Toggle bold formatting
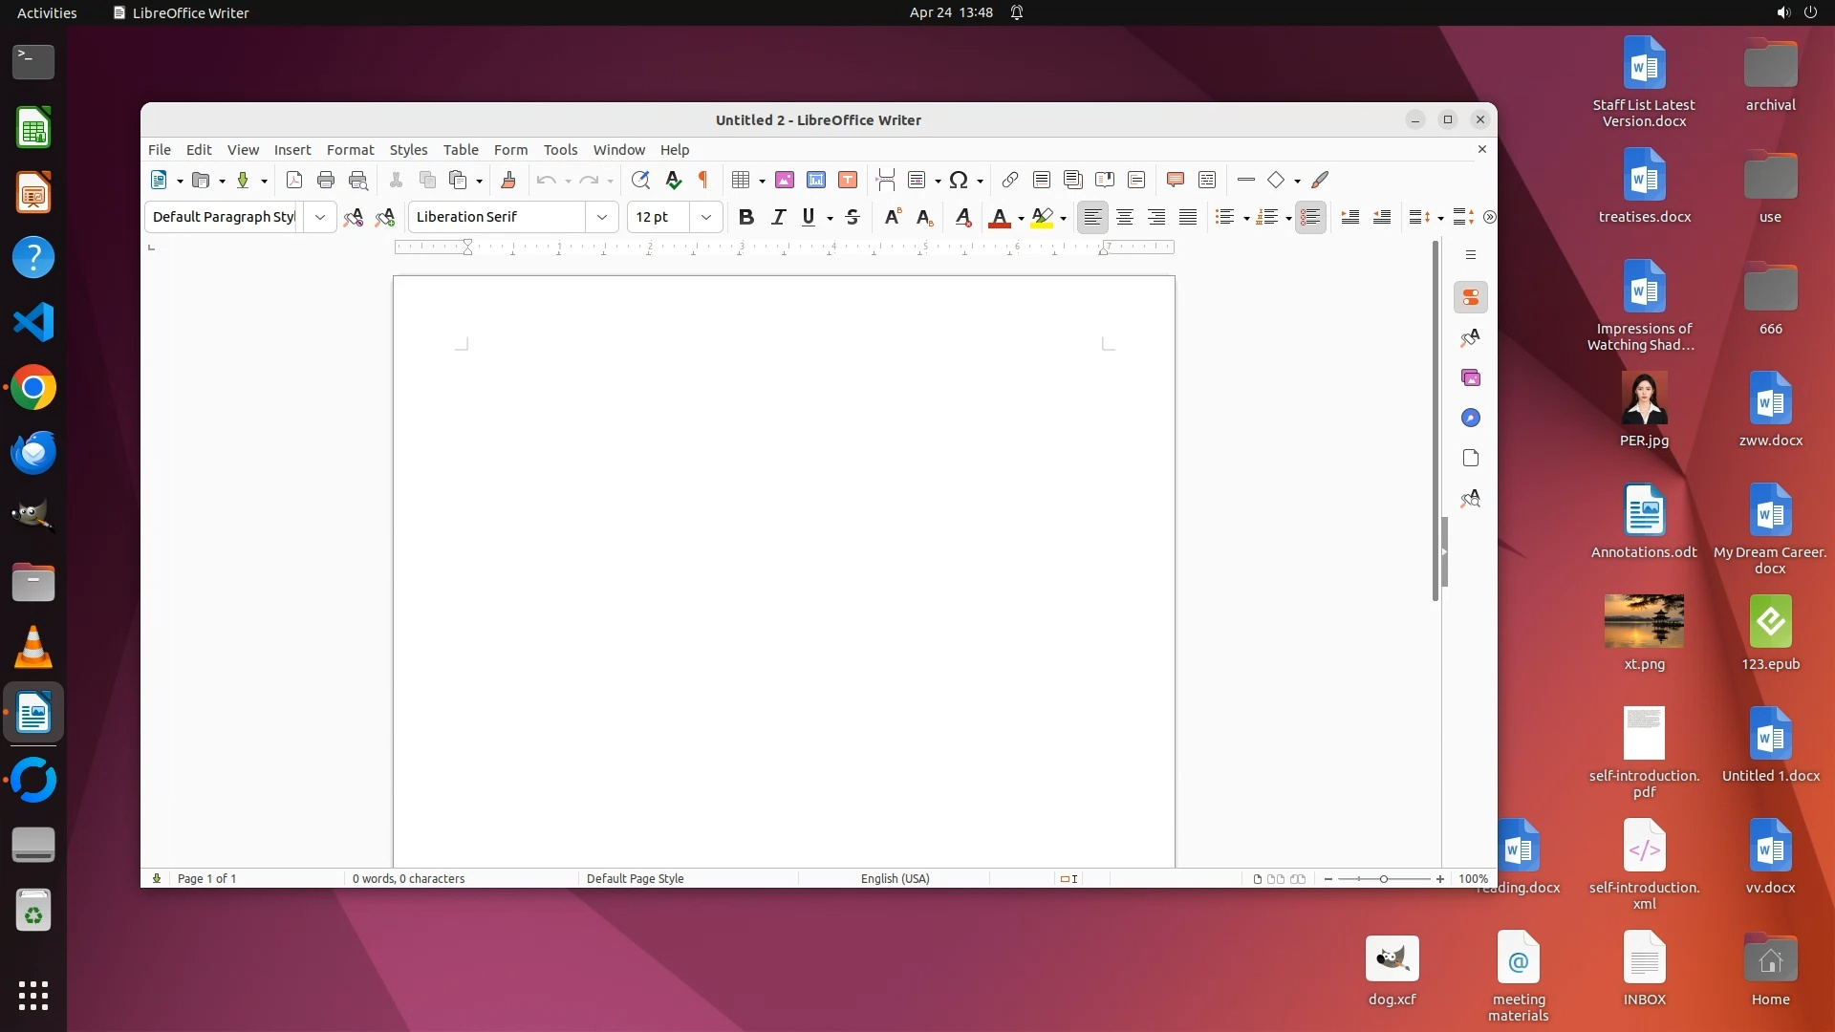 tap(746, 217)
